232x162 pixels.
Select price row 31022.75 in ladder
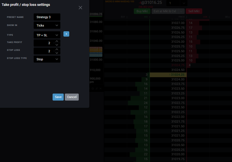coord(178,103)
